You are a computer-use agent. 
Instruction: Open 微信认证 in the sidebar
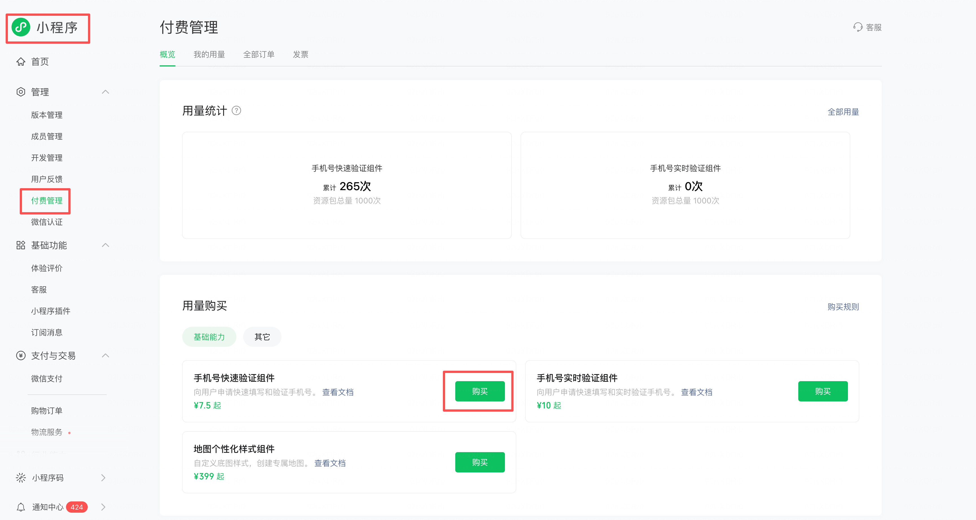tap(47, 222)
